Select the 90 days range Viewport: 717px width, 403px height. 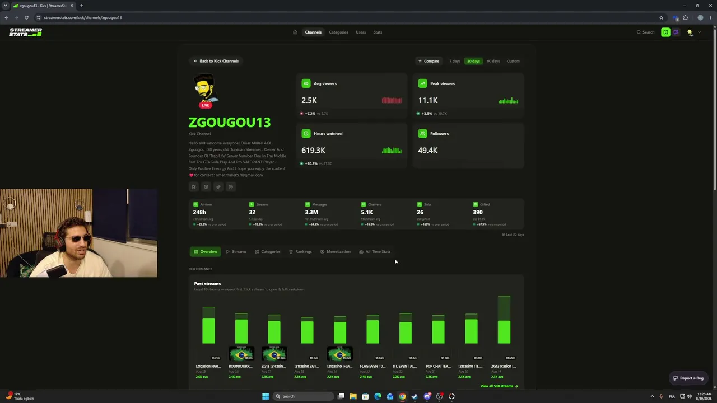493,61
